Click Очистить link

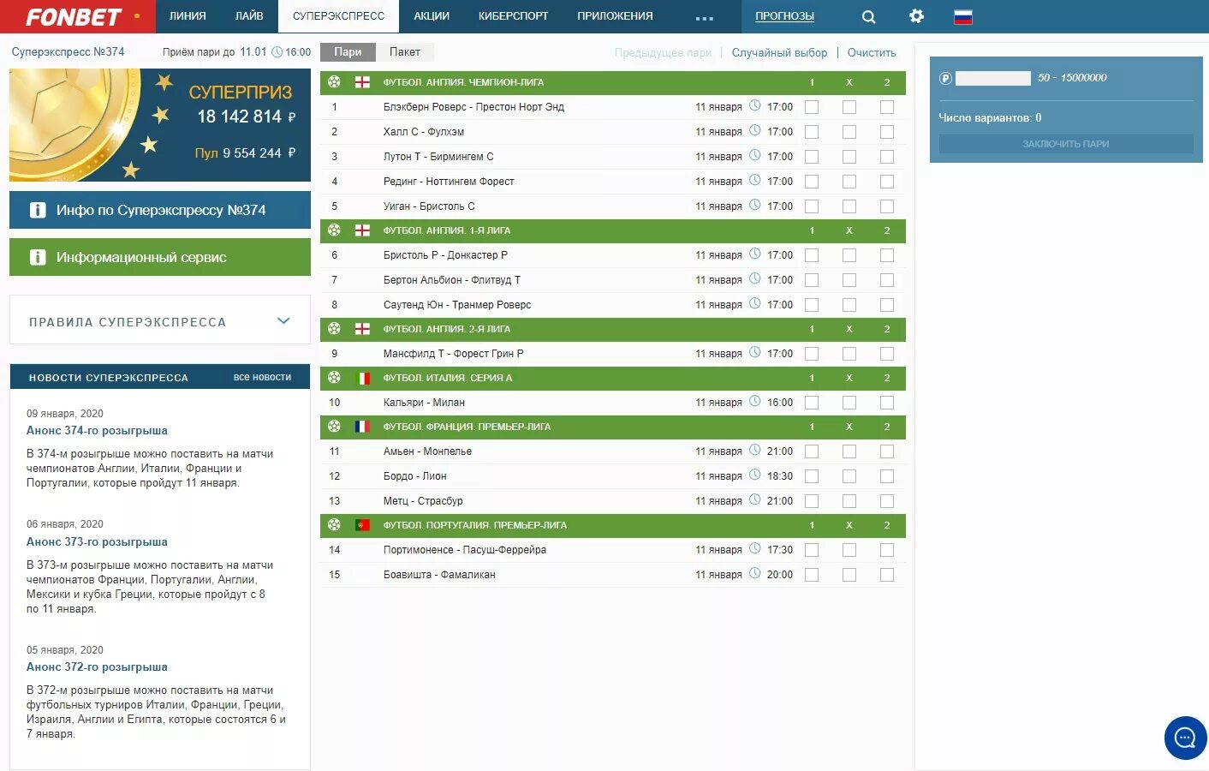tap(872, 52)
